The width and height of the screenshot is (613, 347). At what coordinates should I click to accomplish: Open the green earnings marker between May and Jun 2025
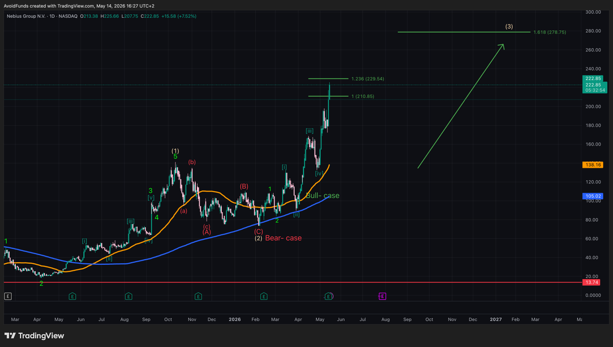(x=72, y=296)
